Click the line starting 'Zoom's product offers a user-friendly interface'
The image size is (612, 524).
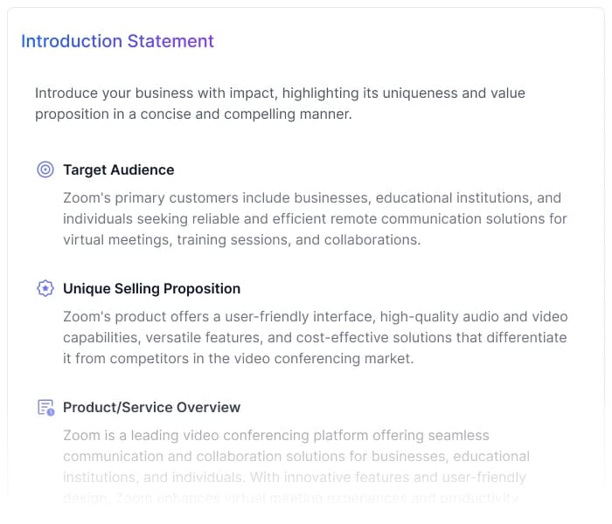[x=315, y=316]
